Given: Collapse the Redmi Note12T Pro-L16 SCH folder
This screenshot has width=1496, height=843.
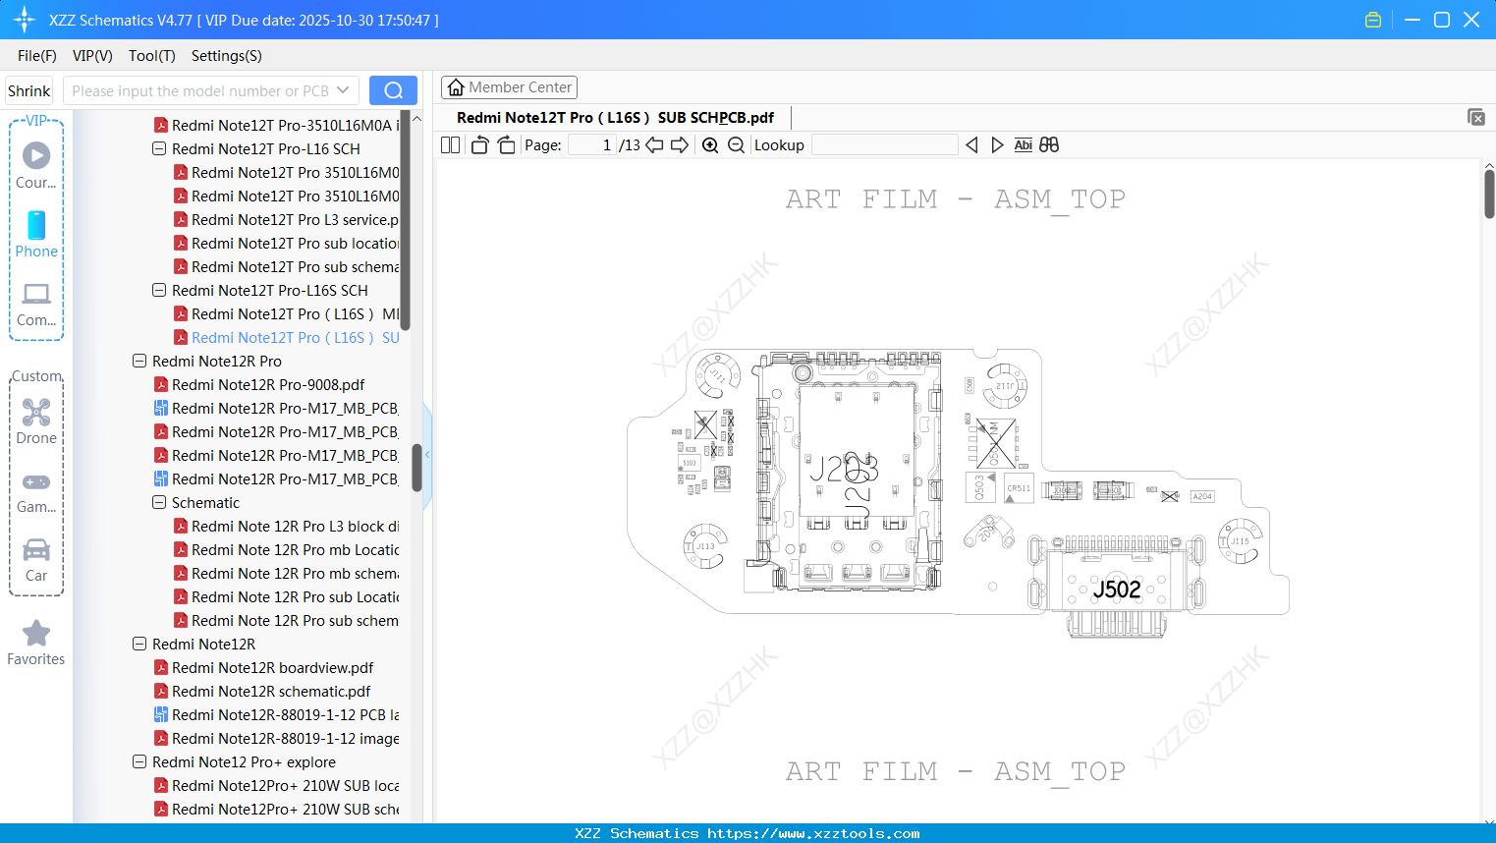Looking at the screenshot, I should click(159, 149).
